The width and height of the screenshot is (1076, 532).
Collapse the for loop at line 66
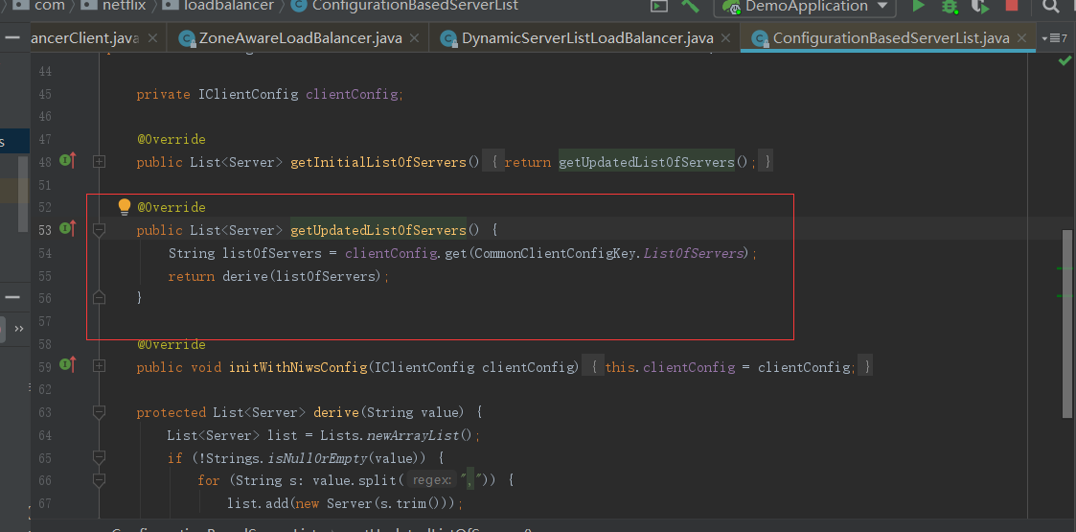99,480
